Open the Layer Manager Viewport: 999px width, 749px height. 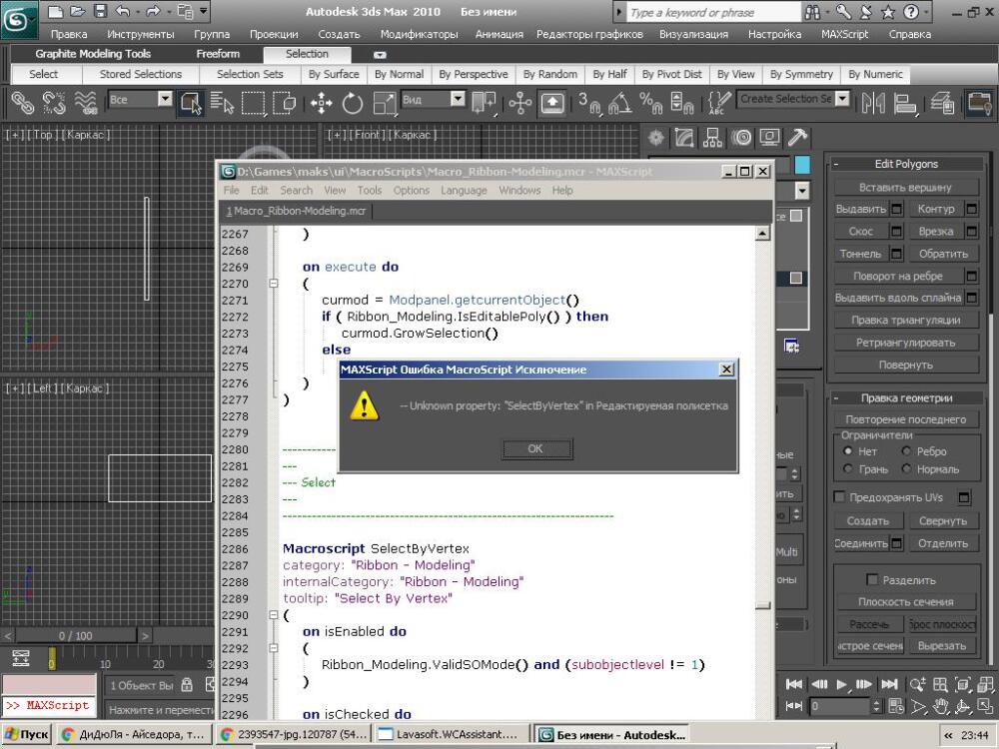[x=941, y=102]
